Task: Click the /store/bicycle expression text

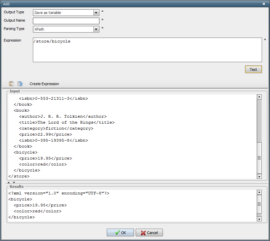Action: [x=52, y=42]
